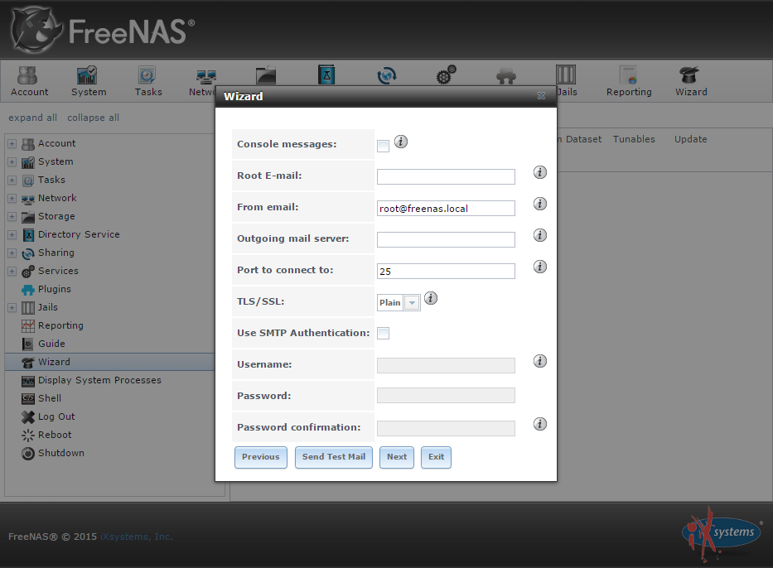Open the Sharing toolbar icon
This screenshot has width=773, height=568.
[x=386, y=75]
